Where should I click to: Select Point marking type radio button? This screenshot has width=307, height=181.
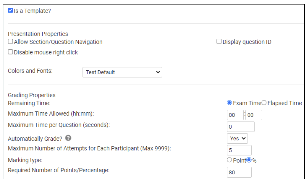point(229,160)
